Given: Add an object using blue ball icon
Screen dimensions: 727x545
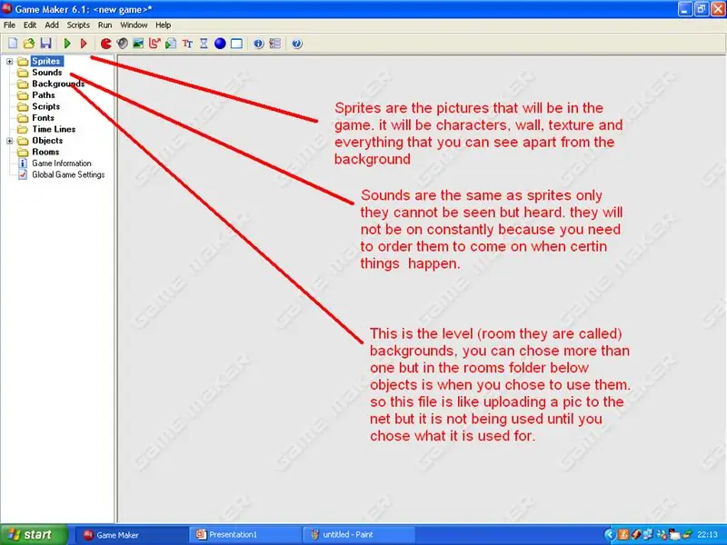Looking at the screenshot, I should tap(220, 44).
